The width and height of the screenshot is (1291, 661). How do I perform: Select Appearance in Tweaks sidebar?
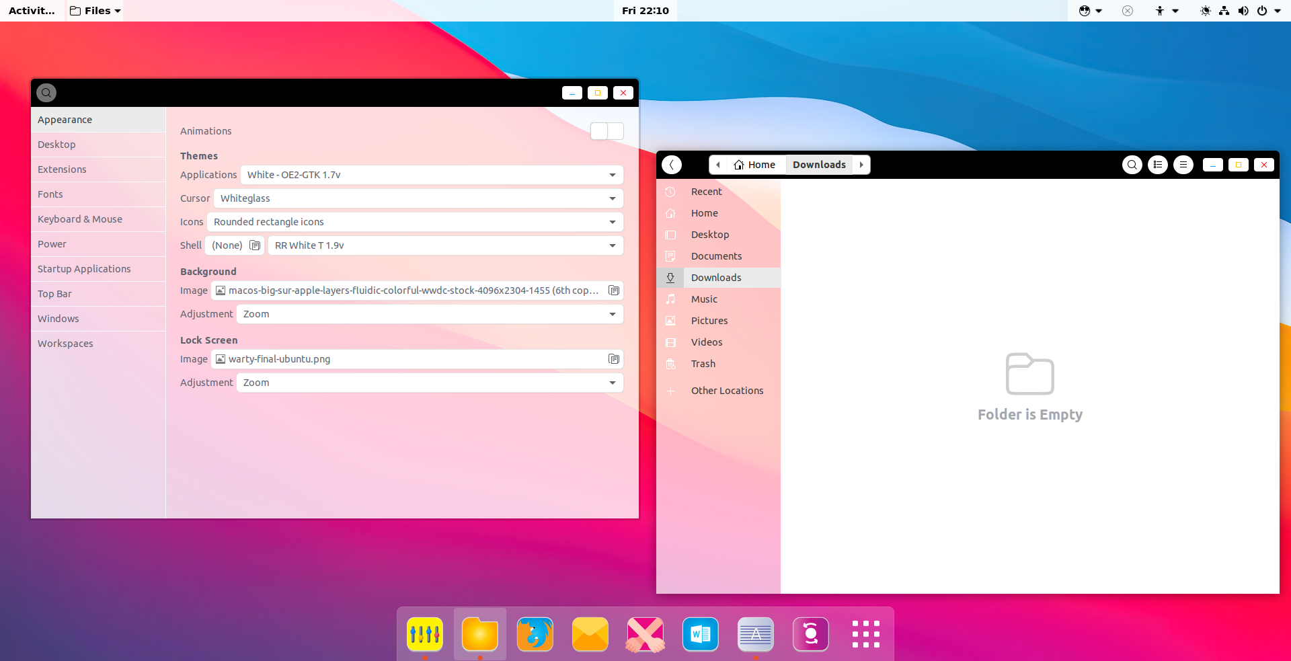point(98,120)
